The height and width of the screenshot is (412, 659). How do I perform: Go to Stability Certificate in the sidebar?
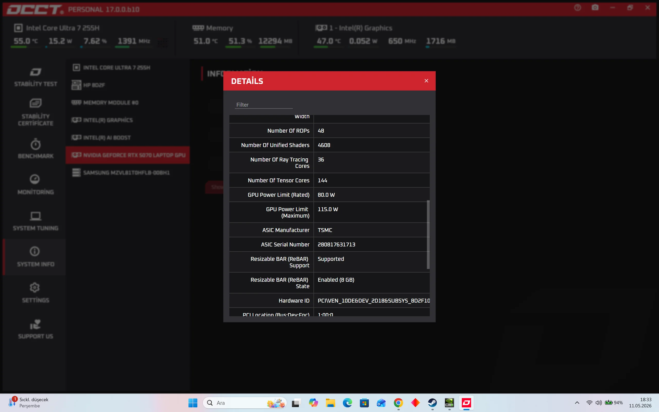(x=36, y=112)
